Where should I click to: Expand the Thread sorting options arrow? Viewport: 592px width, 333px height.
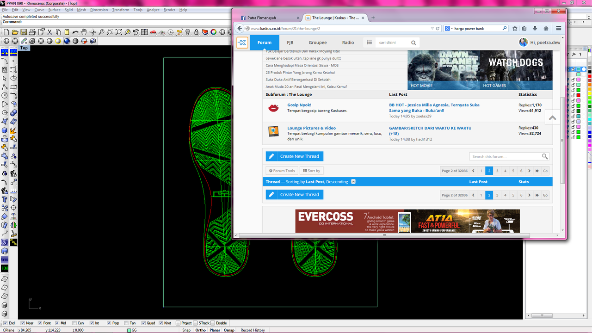(x=353, y=182)
